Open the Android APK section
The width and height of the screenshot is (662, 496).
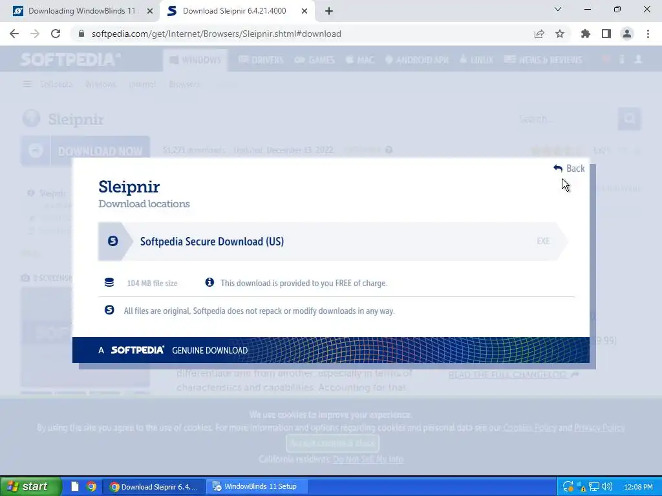(x=417, y=60)
